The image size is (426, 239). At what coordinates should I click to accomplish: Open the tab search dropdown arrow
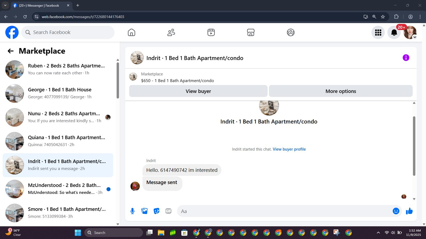(5, 5)
